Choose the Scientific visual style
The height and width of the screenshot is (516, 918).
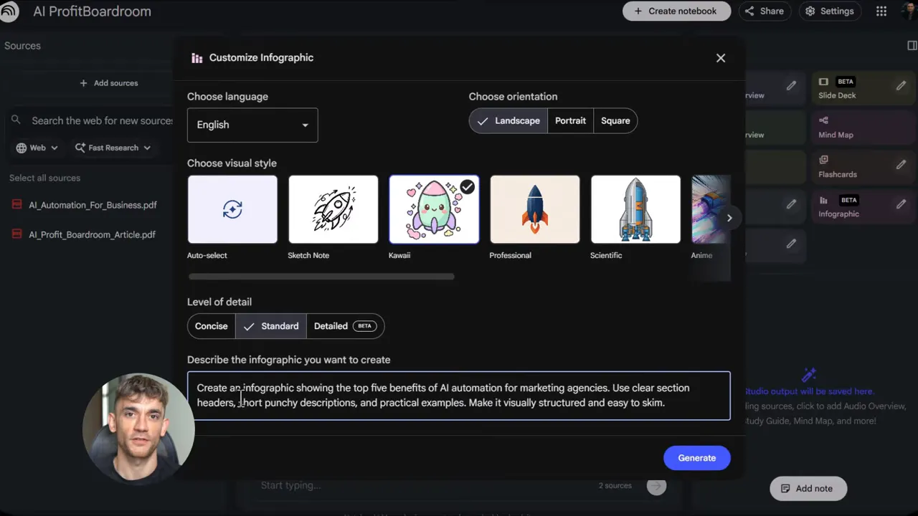pos(635,209)
